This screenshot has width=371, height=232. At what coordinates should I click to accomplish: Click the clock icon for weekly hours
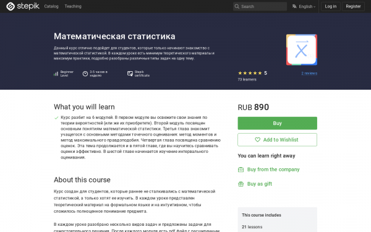coord(85,74)
